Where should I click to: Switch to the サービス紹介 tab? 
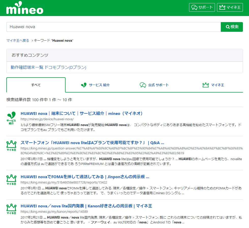pyautogui.click(x=95, y=85)
